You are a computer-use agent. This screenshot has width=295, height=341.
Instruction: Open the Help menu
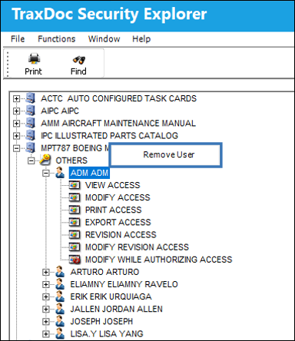[x=141, y=39]
